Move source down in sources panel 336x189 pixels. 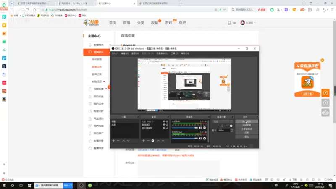click(x=163, y=141)
